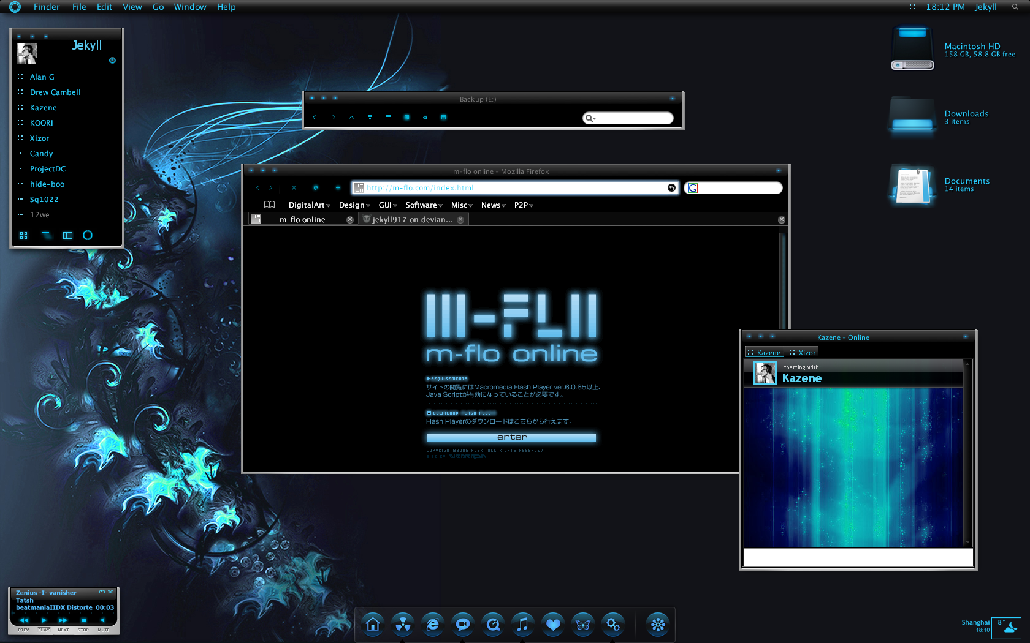Screen dimensions: 1030x643
Task: Expand the GUI bookmarks folder
Action: pos(388,205)
